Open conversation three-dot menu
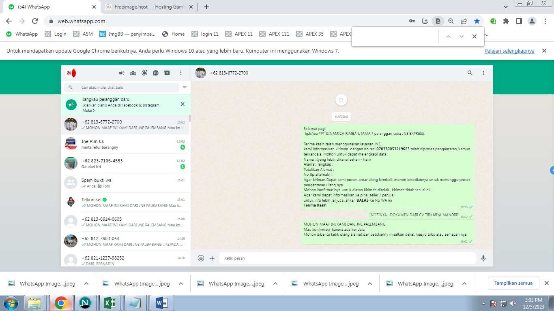The width and height of the screenshot is (554, 311). [483, 73]
